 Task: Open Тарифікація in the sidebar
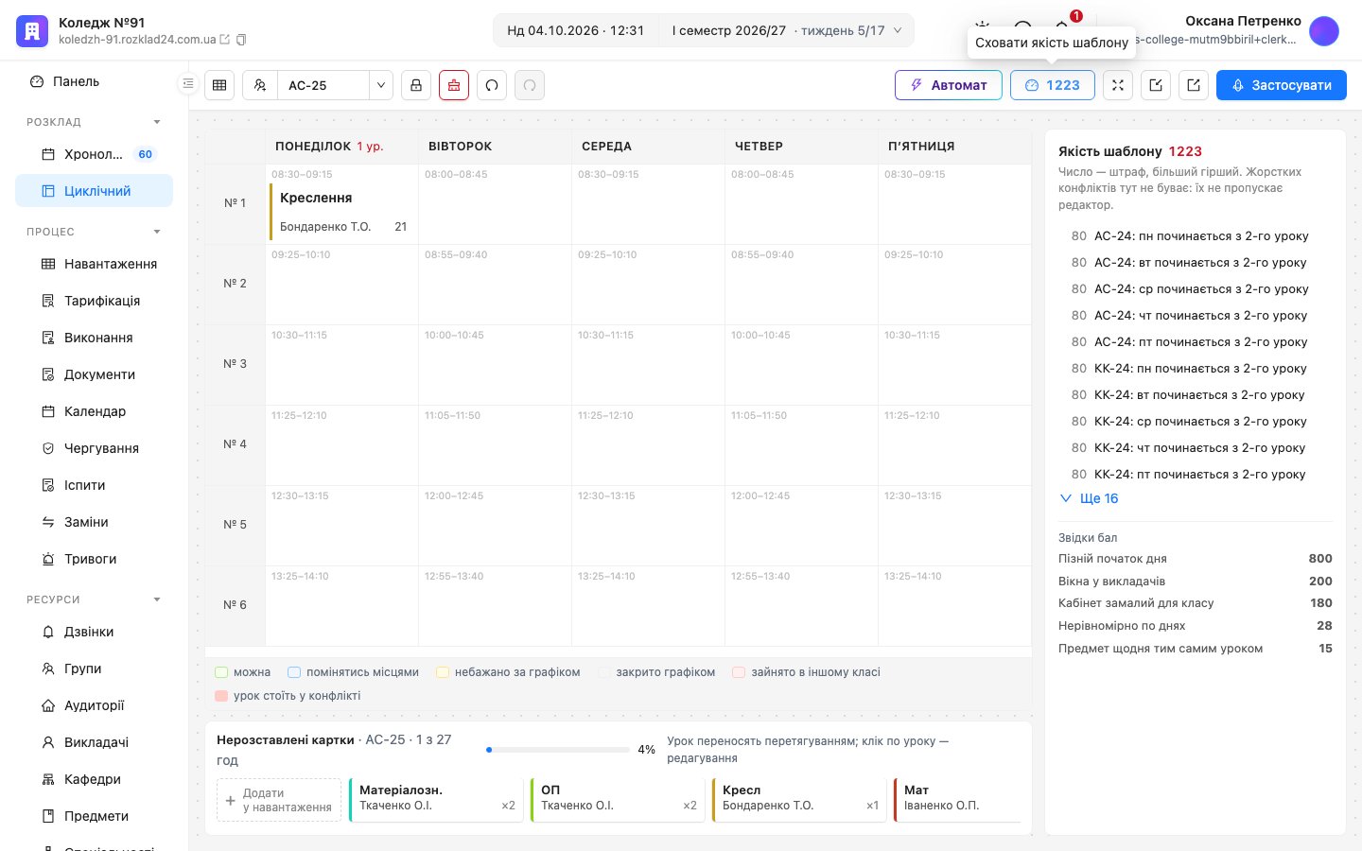pyautogui.click(x=94, y=301)
